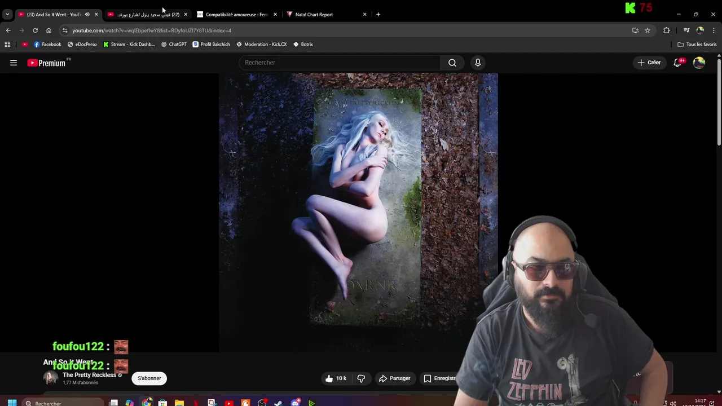Click the page vertical scrollbar
The height and width of the screenshot is (406, 722).
click(x=719, y=101)
